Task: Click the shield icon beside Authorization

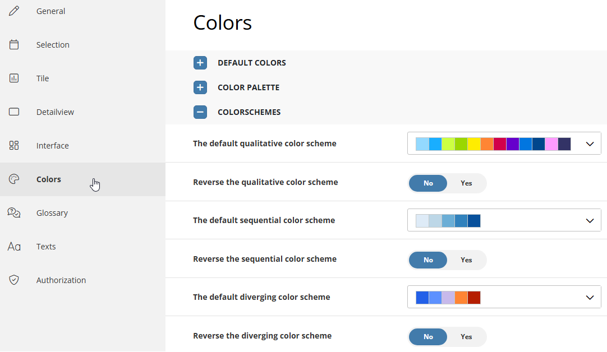Action: [x=14, y=280]
